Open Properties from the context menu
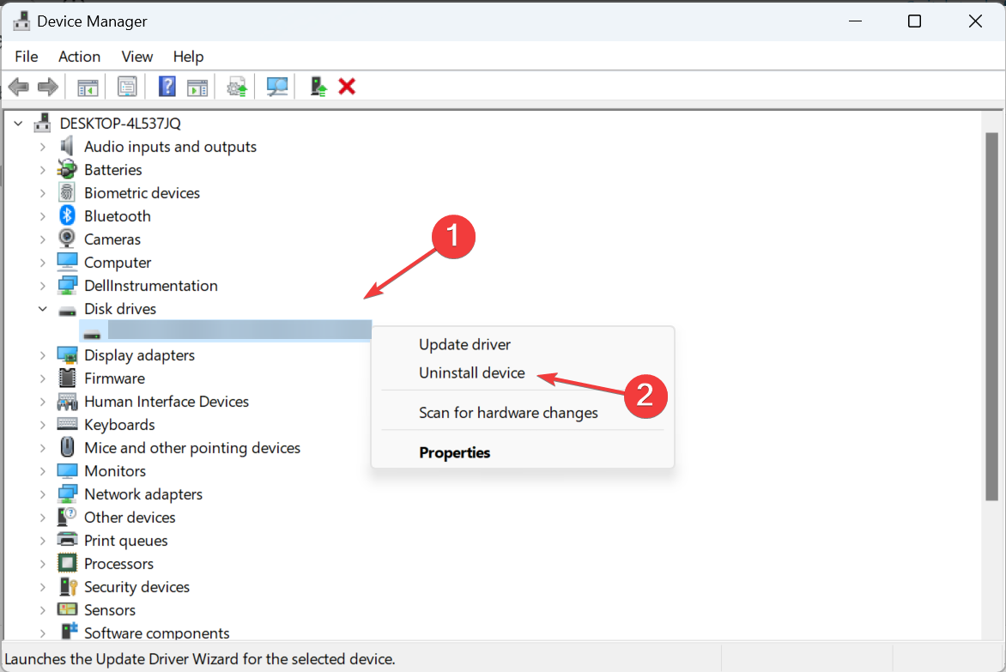 pyautogui.click(x=454, y=452)
